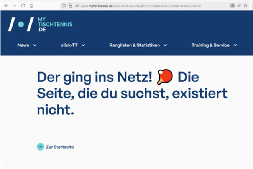253x169 pixels.
Task: Click the screenshot icon in address bar
Action: 232,6
